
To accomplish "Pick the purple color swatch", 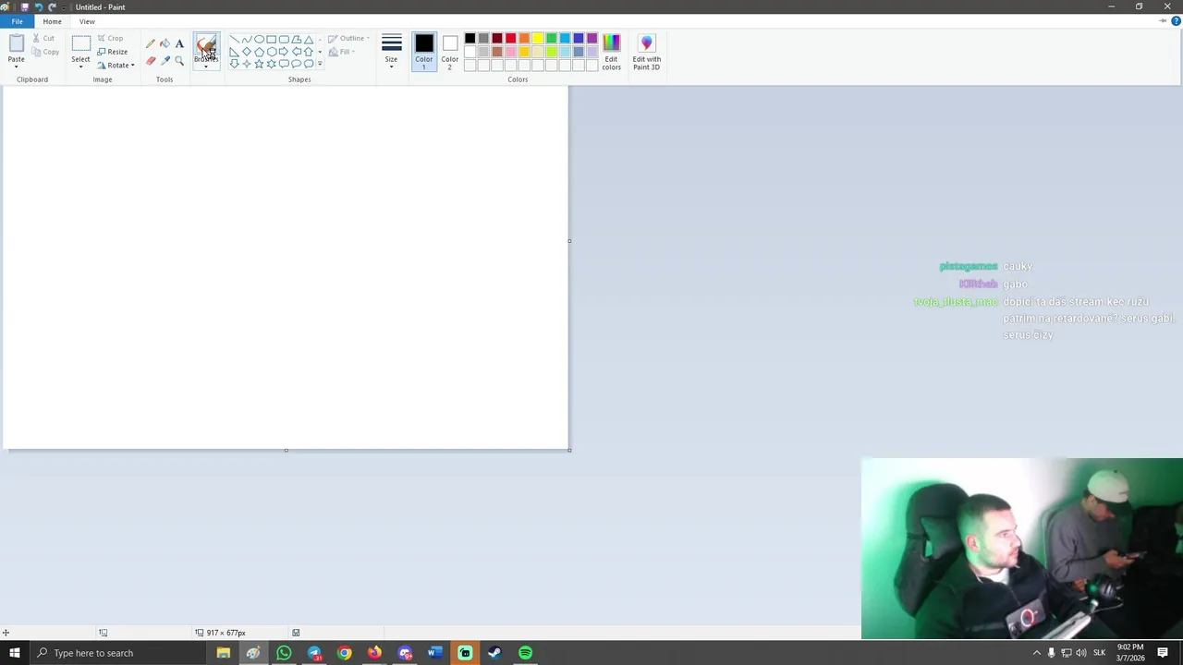I will coord(591,39).
